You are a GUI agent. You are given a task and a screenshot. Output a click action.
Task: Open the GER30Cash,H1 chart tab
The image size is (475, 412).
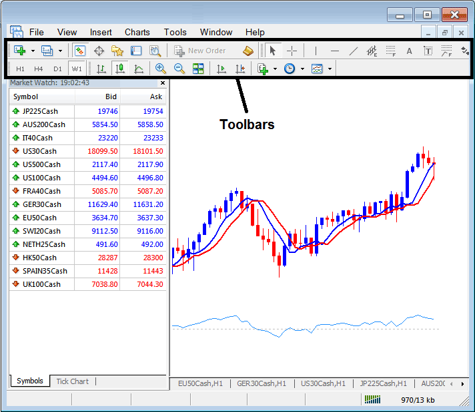coord(262,383)
